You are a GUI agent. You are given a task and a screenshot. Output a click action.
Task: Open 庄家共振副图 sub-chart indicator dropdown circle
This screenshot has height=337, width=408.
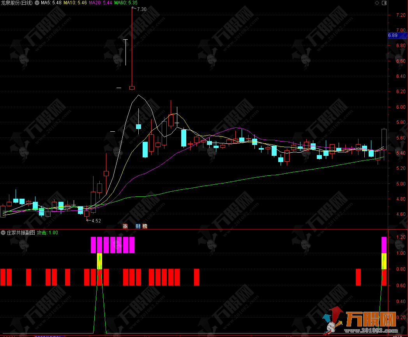(3, 232)
